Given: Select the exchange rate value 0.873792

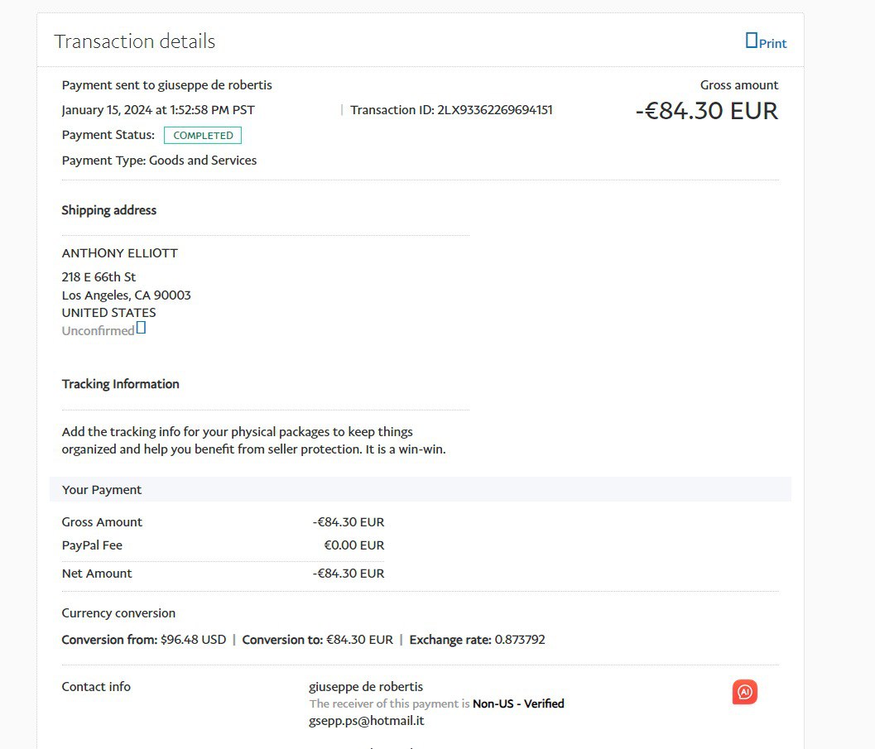Looking at the screenshot, I should (520, 640).
